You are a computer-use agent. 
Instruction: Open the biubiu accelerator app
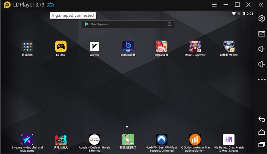click(x=128, y=47)
